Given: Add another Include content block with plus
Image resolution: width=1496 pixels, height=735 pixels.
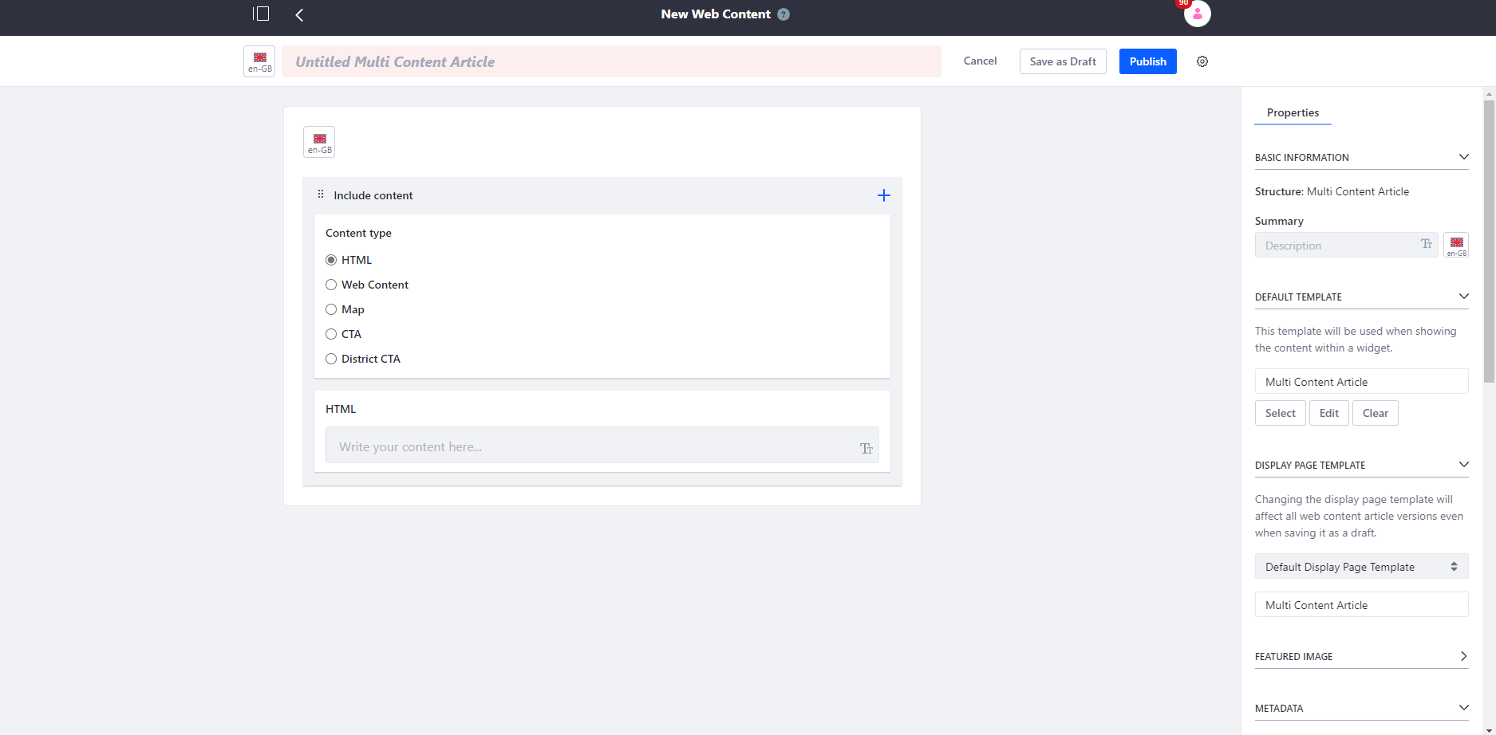Looking at the screenshot, I should click(x=883, y=195).
